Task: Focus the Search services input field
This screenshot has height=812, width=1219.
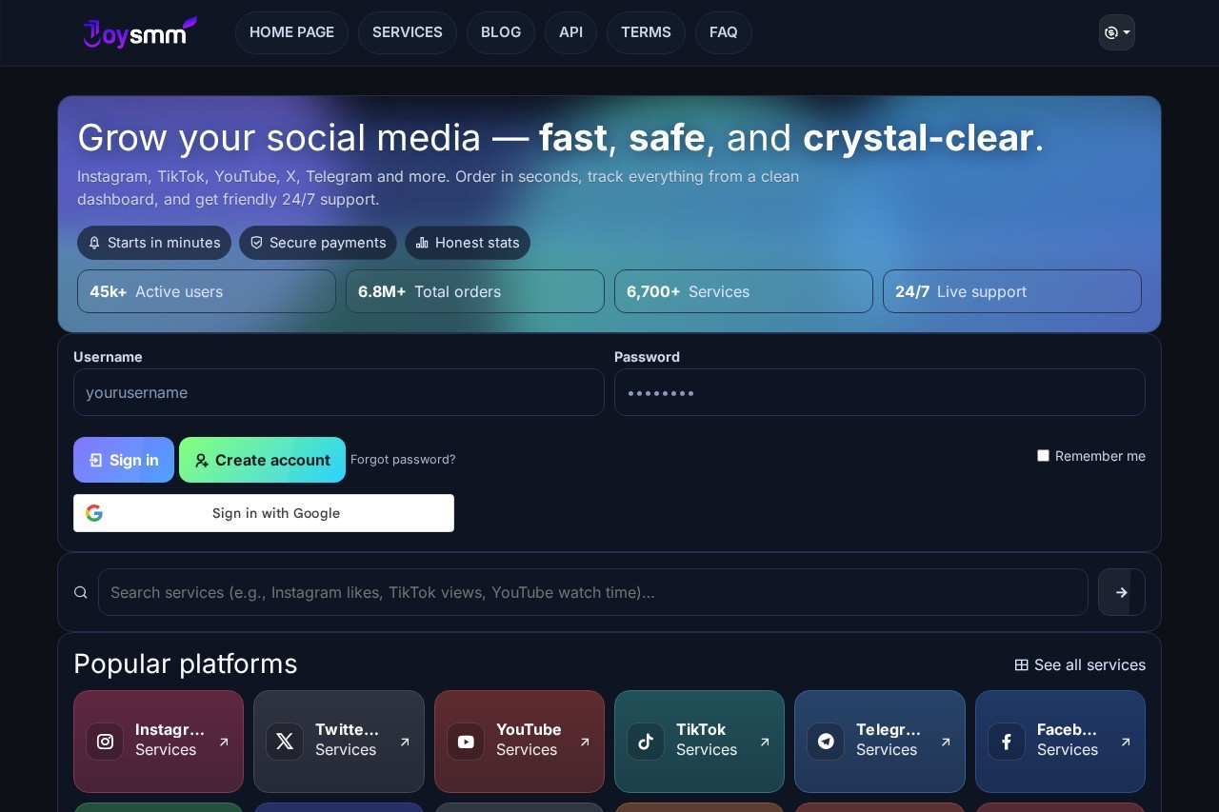Action: (593, 592)
